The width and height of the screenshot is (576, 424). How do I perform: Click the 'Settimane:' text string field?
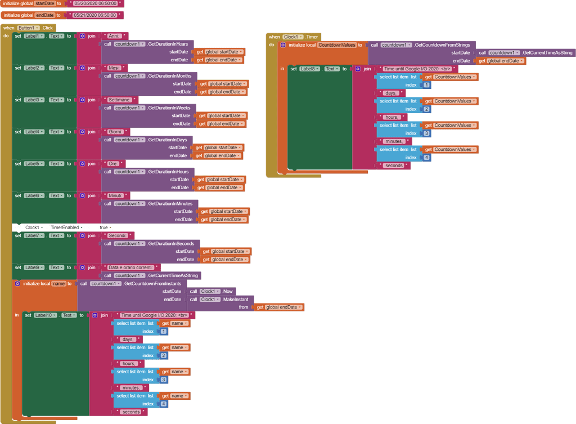point(119,100)
